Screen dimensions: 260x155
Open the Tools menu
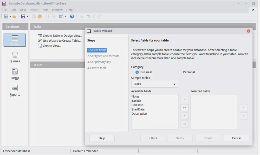(44, 10)
